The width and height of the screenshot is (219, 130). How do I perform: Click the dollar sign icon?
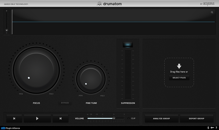tap(208, 128)
